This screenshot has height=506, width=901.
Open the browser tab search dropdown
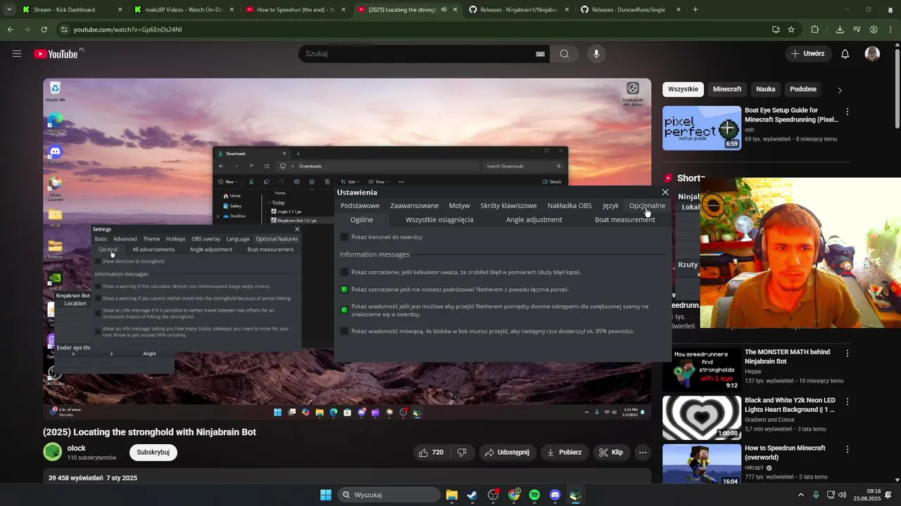(9, 10)
